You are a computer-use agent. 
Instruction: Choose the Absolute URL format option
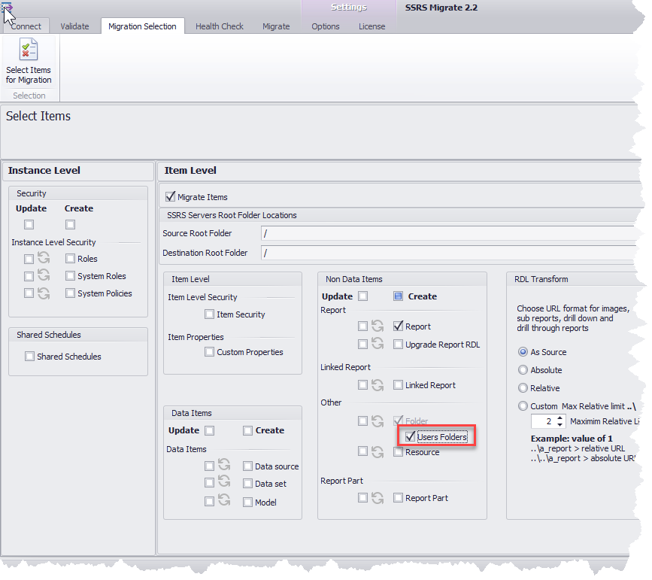523,370
